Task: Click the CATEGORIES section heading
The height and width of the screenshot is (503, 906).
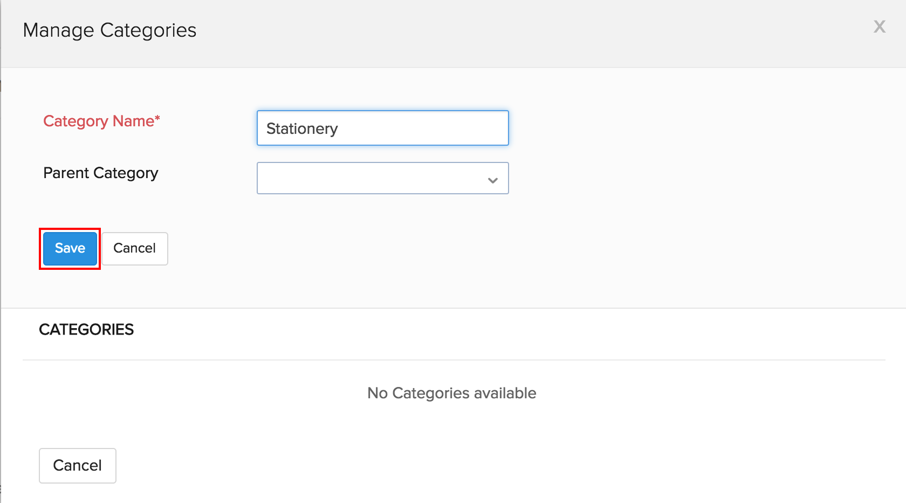Action: (86, 329)
